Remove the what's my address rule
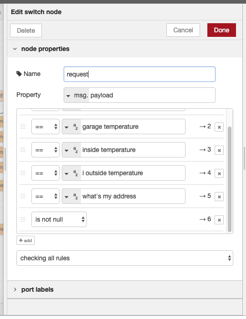Screen dimensions: 246x319 (219, 197)
